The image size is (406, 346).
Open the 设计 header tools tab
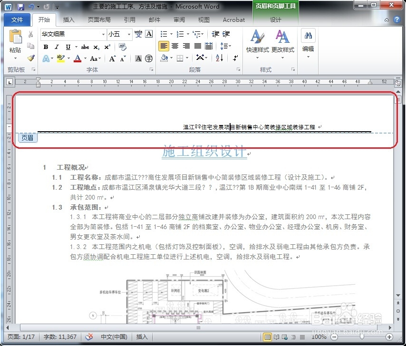[275, 19]
